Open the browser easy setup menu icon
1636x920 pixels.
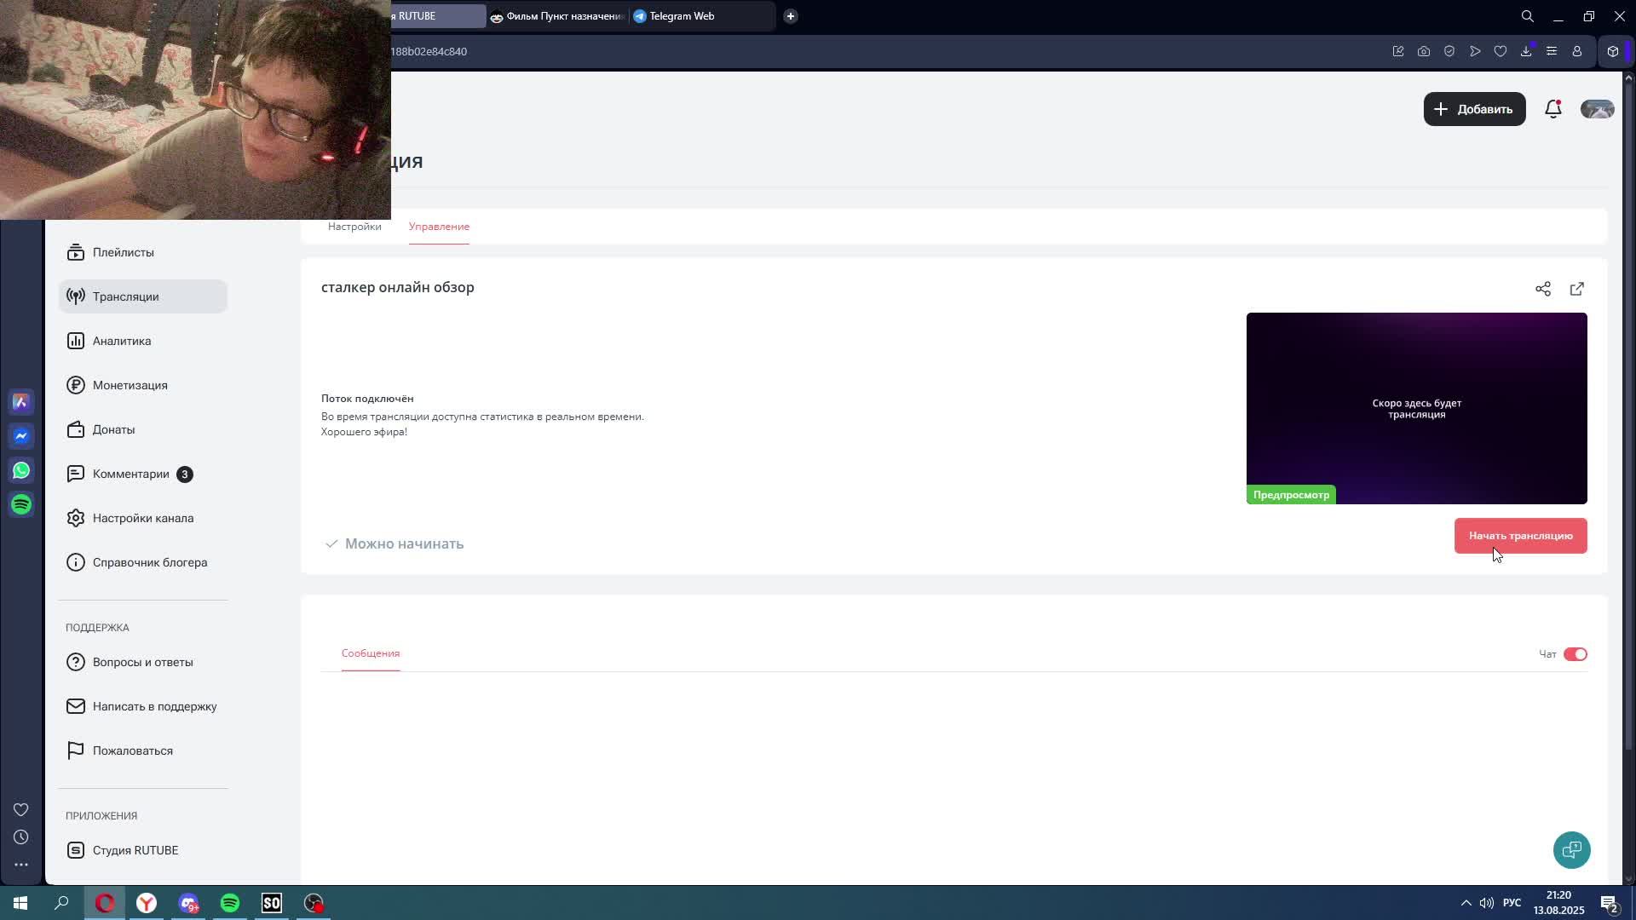pos(1552,51)
